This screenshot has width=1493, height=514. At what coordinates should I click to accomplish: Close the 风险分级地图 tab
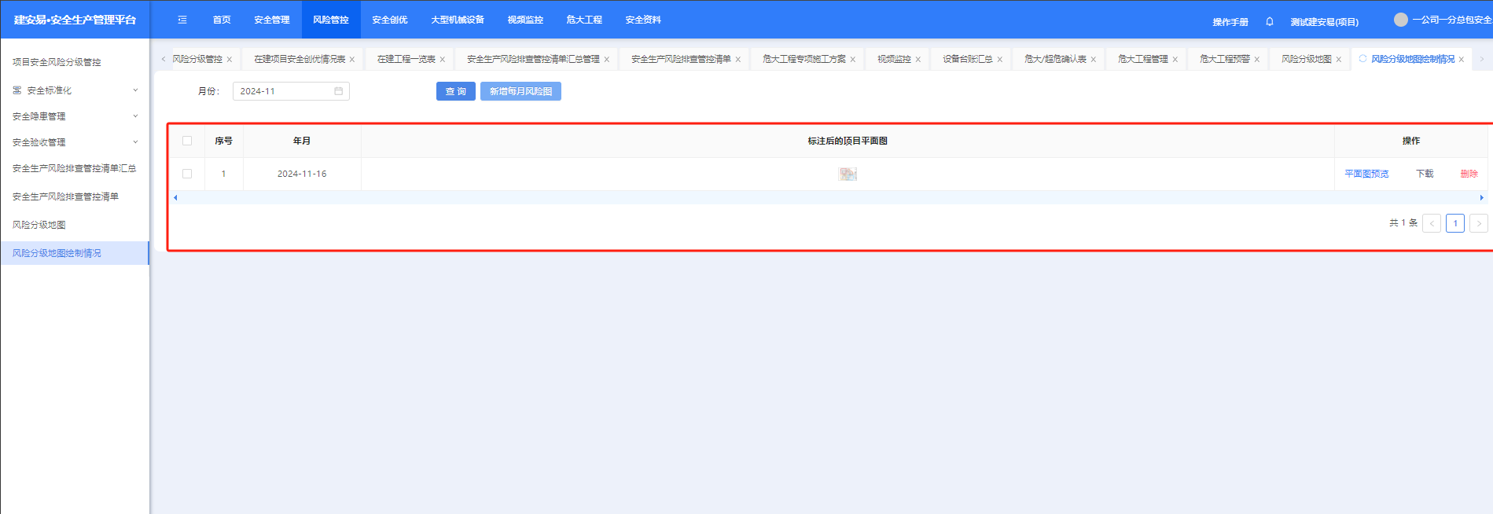pos(1338,60)
